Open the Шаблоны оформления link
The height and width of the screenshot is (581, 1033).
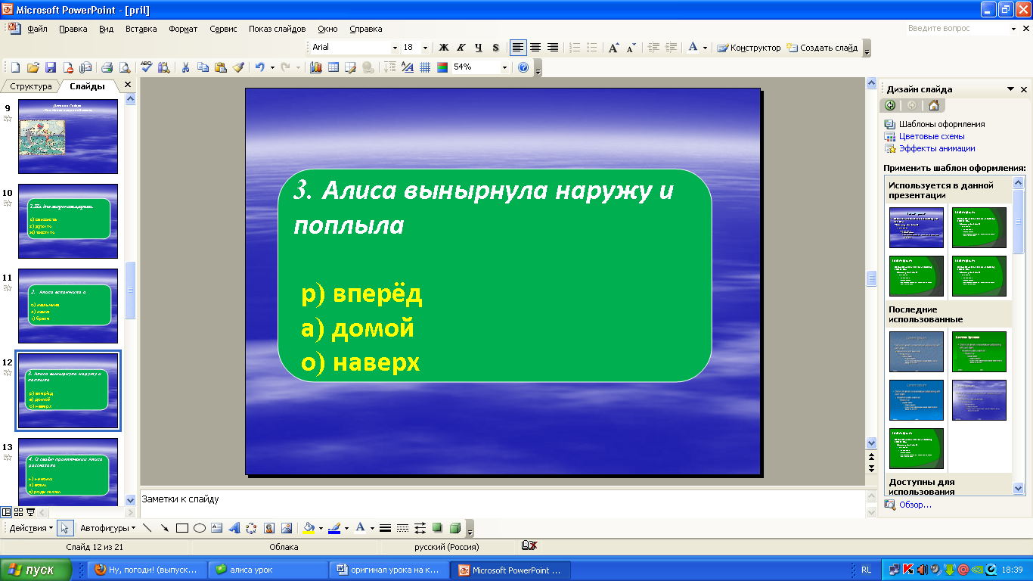941,124
